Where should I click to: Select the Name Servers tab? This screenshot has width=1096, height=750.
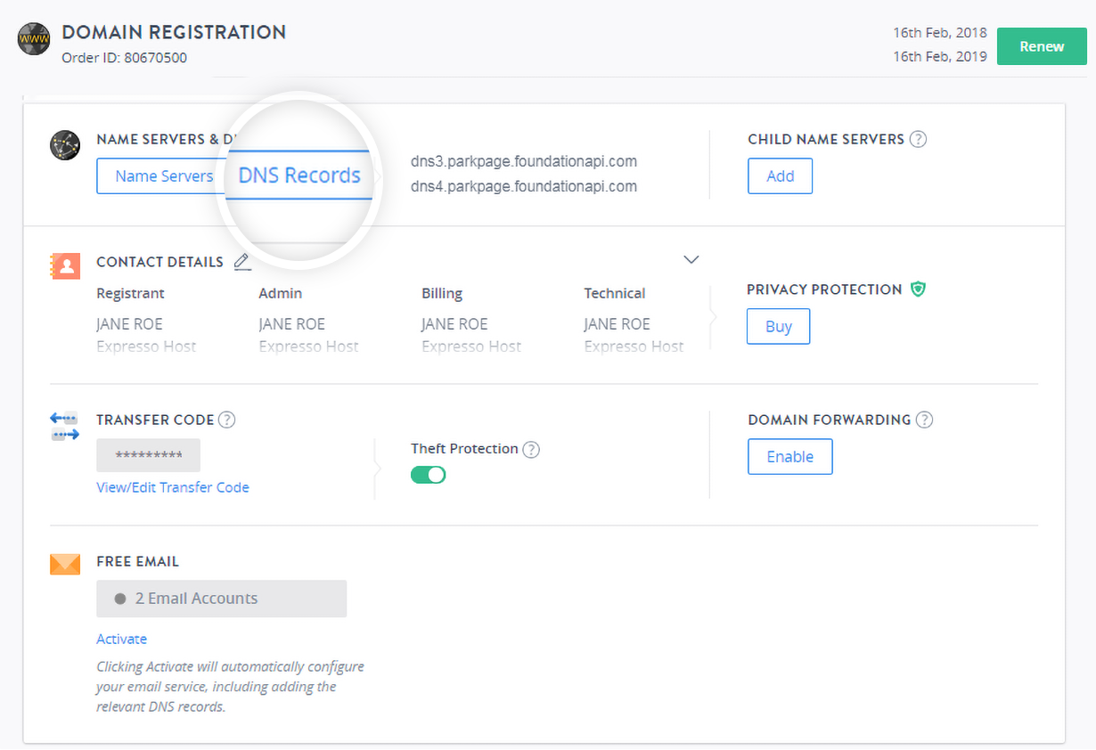pyautogui.click(x=164, y=176)
